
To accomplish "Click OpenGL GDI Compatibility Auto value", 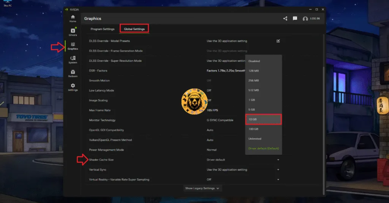I will (x=210, y=130).
